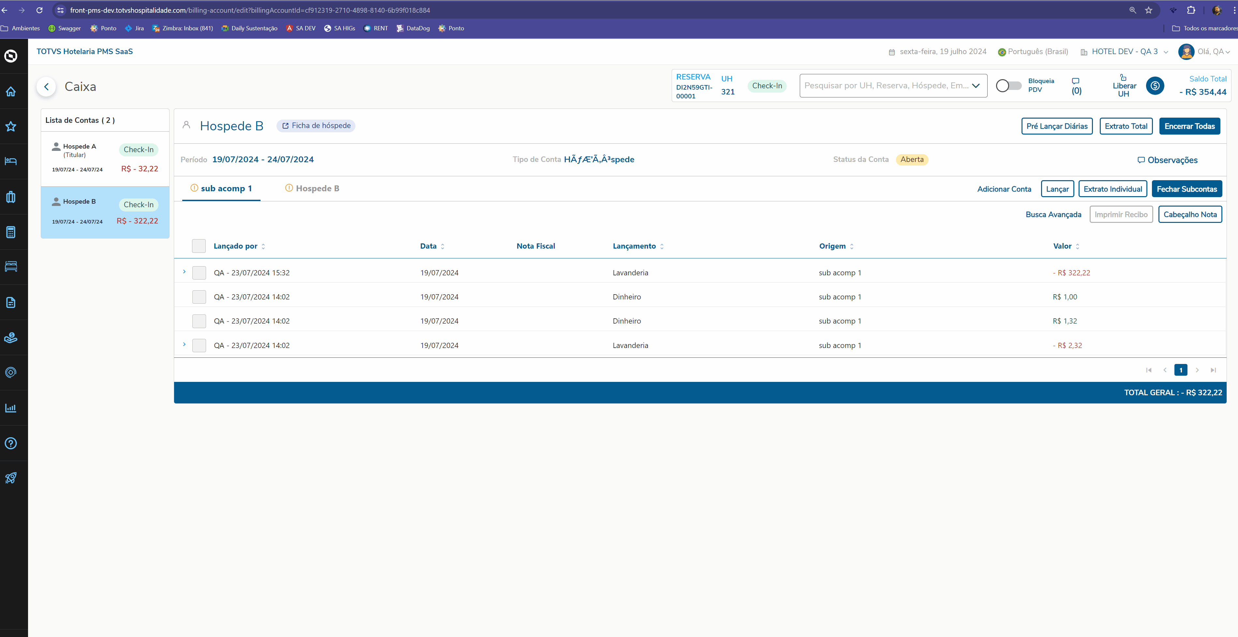1238x637 pixels.
Task: Click the Encerrar Todas button
Action: pyautogui.click(x=1189, y=126)
